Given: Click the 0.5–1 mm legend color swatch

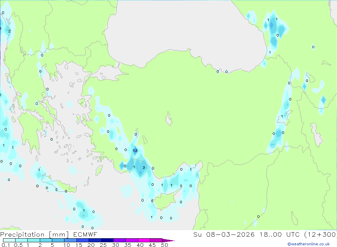Looking at the screenshot, I should pos(22,240).
